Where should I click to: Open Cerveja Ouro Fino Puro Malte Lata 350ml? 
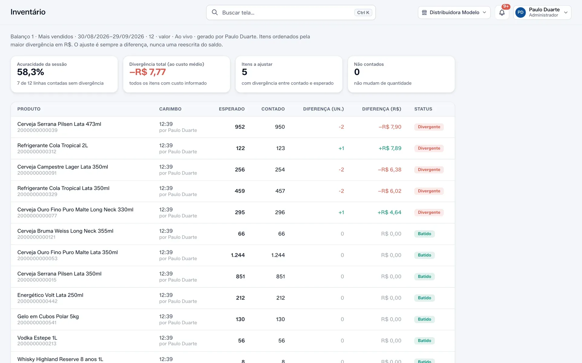tap(233, 255)
